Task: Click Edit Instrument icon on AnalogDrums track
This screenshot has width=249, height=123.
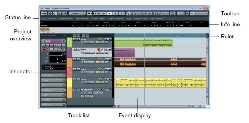Action: [x=86, y=92]
